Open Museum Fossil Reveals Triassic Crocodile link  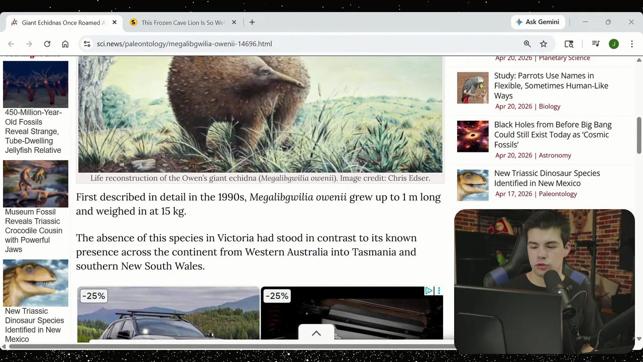[34, 231]
